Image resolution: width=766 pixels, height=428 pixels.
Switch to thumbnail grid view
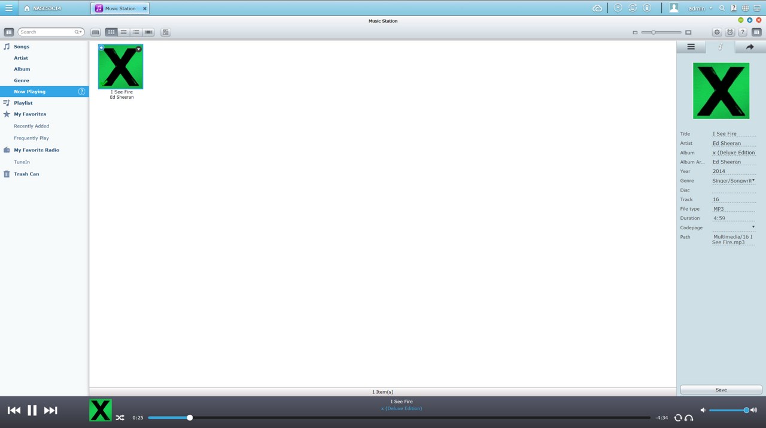(111, 32)
